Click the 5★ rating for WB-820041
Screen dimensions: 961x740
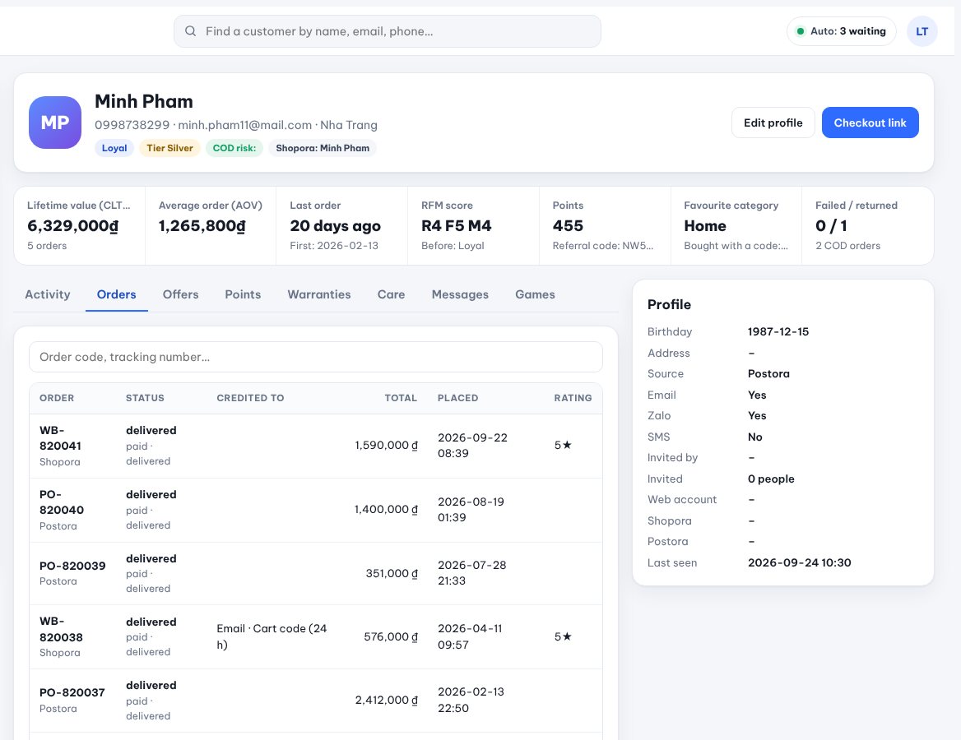tap(563, 446)
